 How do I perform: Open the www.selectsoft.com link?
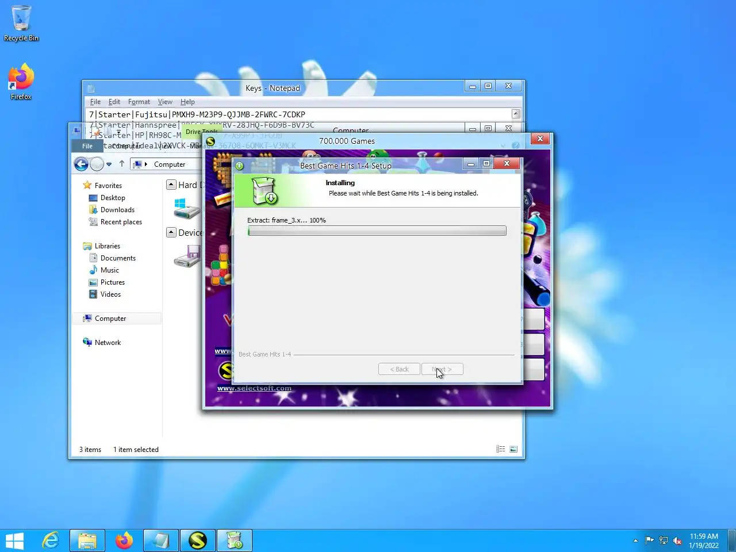click(x=254, y=388)
